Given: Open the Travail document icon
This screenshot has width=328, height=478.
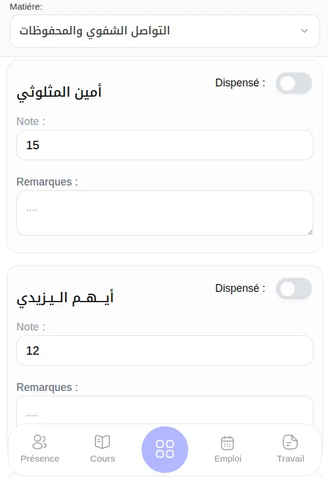Looking at the screenshot, I should pos(290,442).
